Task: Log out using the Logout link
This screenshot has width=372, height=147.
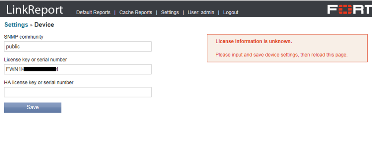Action: click(x=231, y=12)
